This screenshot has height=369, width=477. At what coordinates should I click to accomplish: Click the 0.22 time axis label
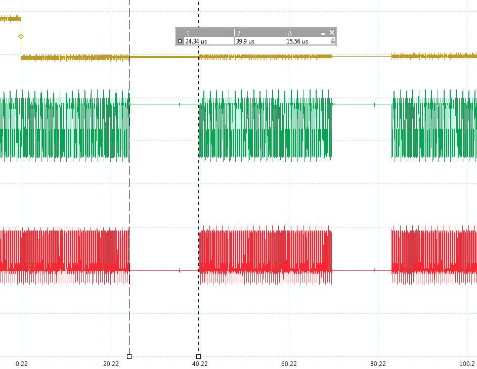pyautogui.click(x=22, y=363)
